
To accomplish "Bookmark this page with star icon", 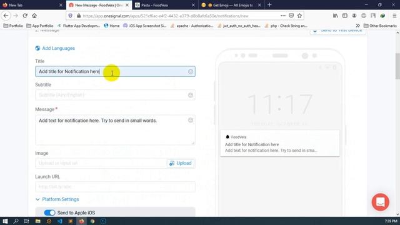I will 299,16.
